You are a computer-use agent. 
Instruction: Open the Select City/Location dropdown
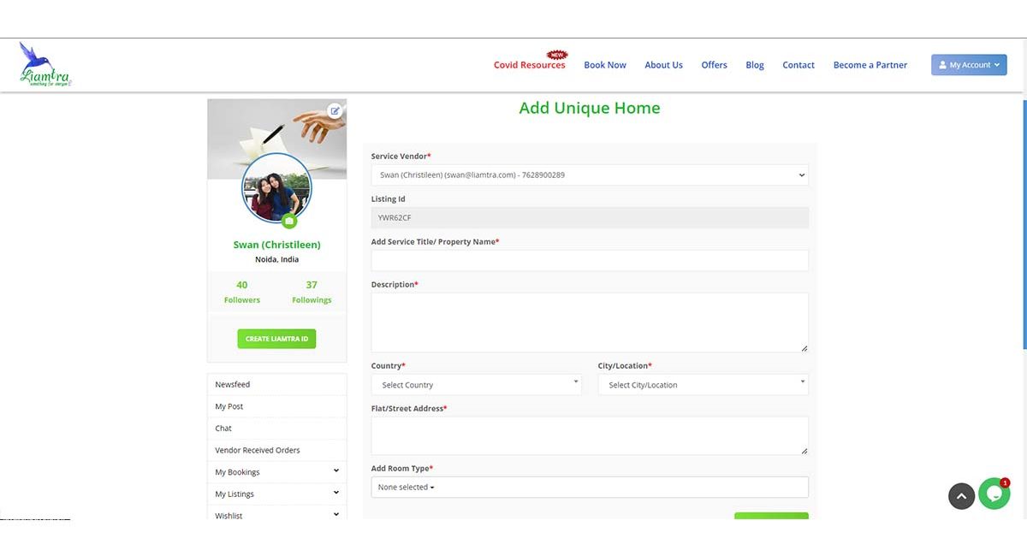pyautogui.click(x=703, y=385)
